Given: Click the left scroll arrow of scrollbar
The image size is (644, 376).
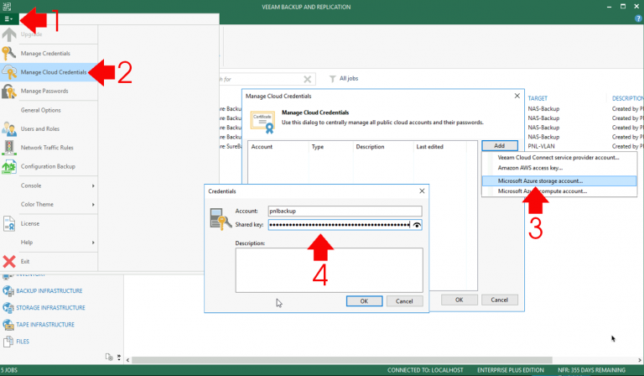Looking at the screenshot, I should pyautogui.click(x=127, y=360).
